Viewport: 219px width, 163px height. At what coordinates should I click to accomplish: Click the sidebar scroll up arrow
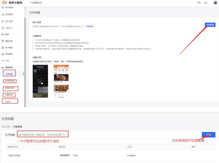tap(25, 8)
